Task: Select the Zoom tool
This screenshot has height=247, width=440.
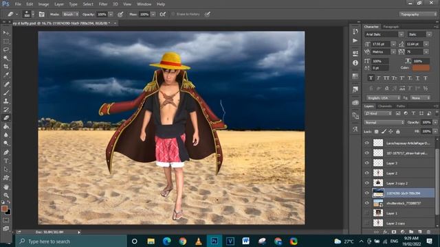Action: 6,195
